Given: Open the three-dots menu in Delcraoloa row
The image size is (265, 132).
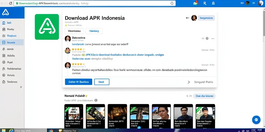Looking at the screenshot, I should tap(213, 39).
